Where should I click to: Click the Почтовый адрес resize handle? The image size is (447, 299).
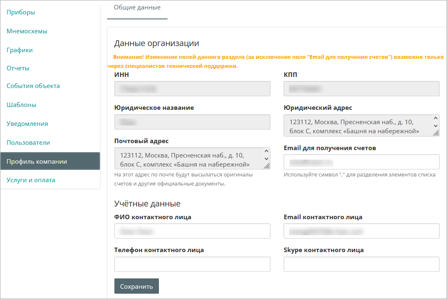[267, 166]
